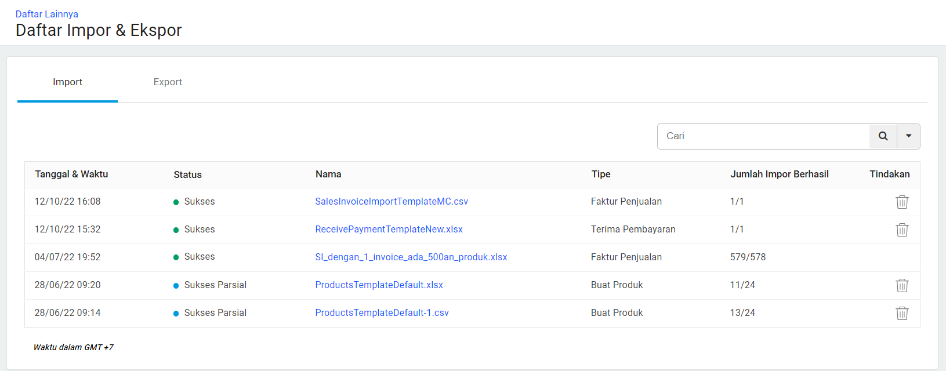Click the Nama column header
The width and height of the screenshot is (946, 371).
(x=328, y=174)
